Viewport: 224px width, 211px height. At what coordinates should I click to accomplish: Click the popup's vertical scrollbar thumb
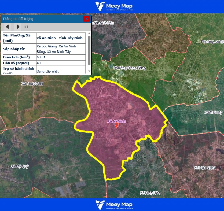[89, 50]
